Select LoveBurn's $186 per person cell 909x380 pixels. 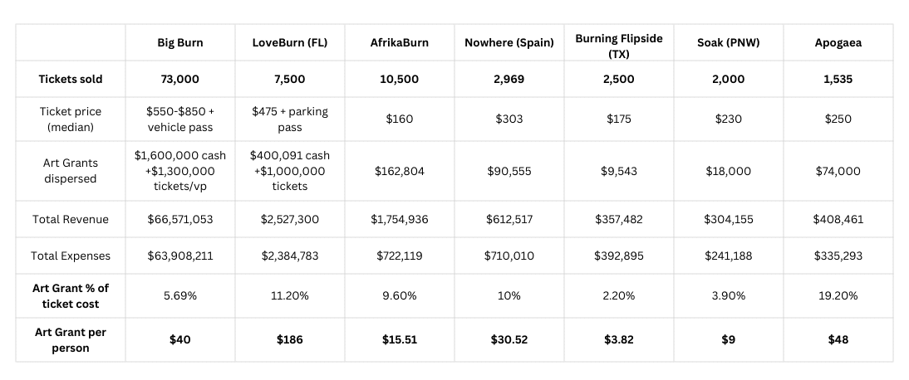[x=291, y=339]
